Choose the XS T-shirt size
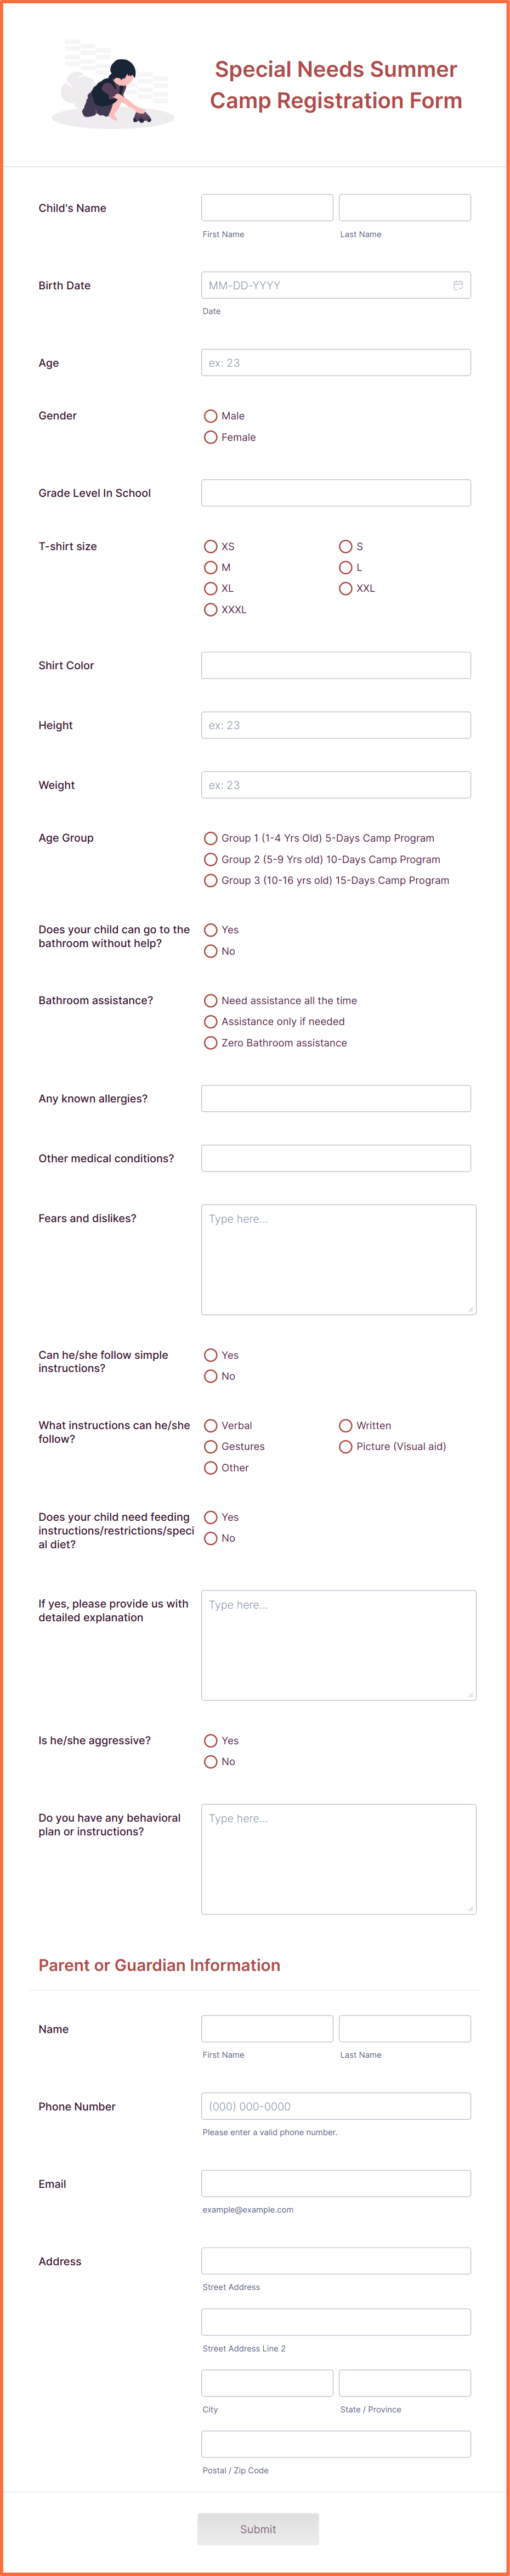 click(211, 547)
